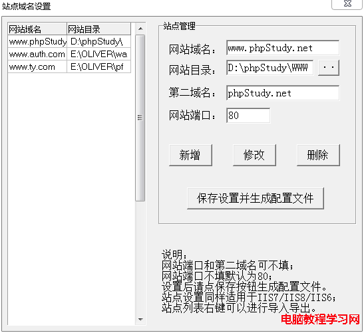Screen dimensions: 364x333
Task: Click the 新增 button
Action: 190,155
